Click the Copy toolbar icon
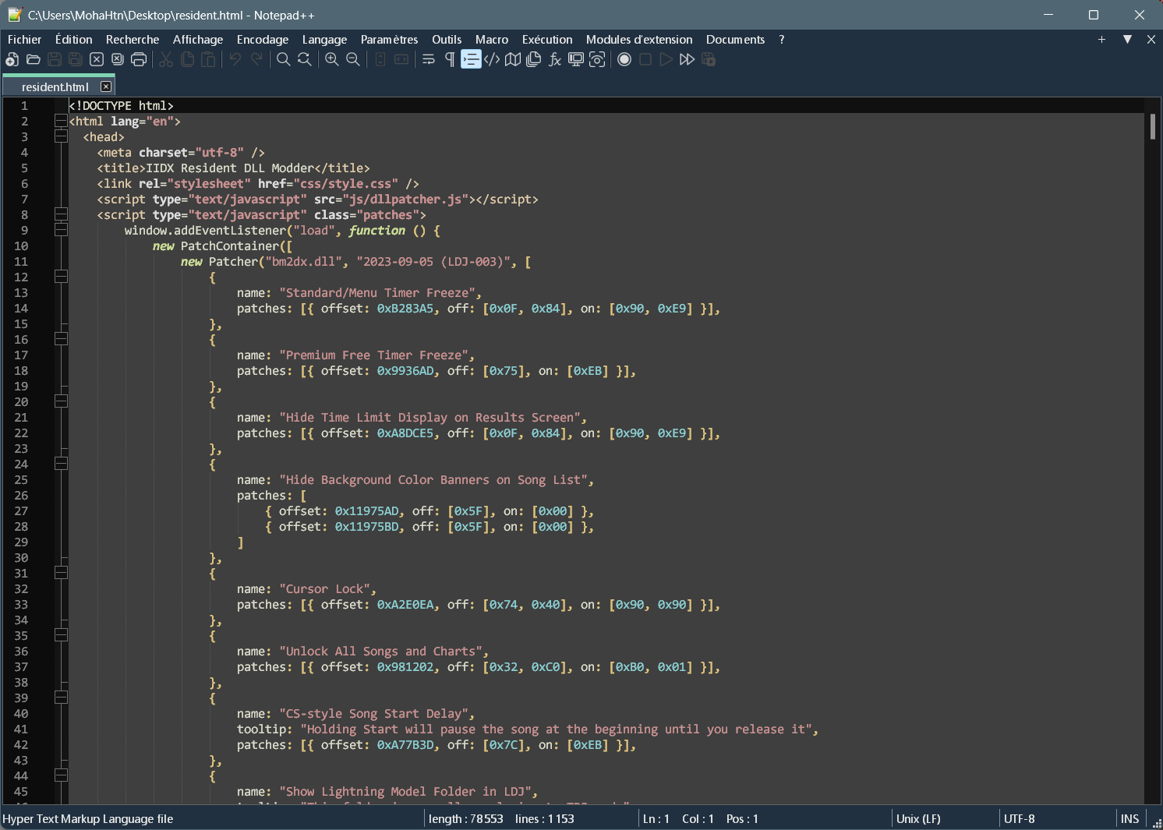 (187, 60)
